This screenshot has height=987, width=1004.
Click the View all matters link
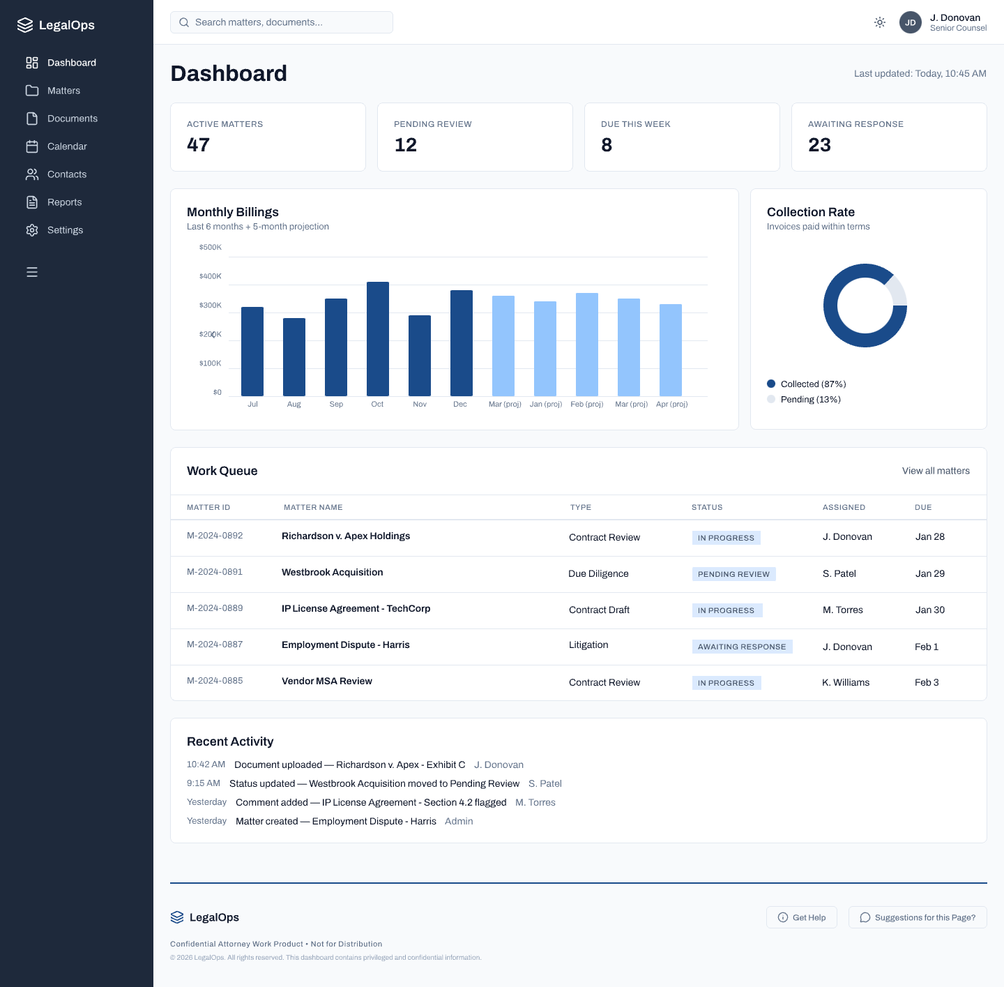[x=936, y=471]
